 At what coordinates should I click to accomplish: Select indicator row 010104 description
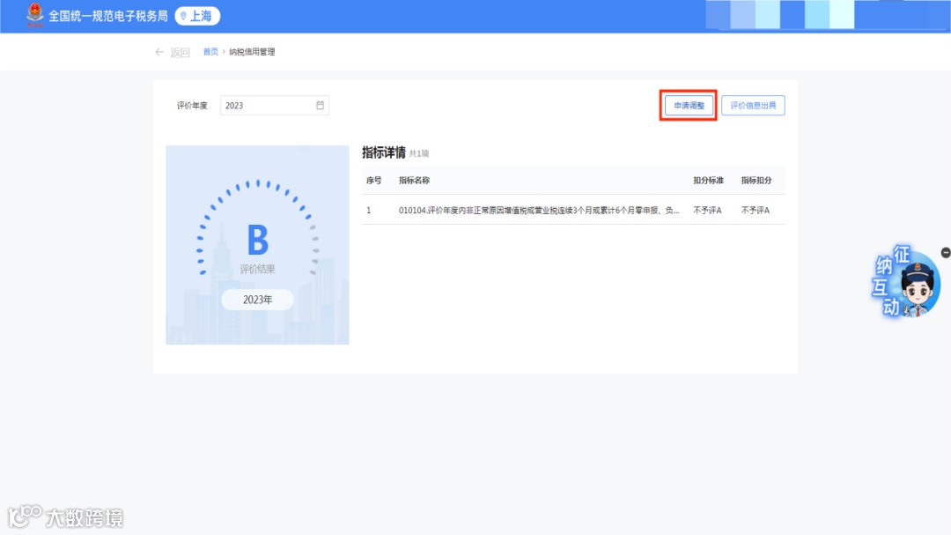pyautogui.click(x=539, y=210)
